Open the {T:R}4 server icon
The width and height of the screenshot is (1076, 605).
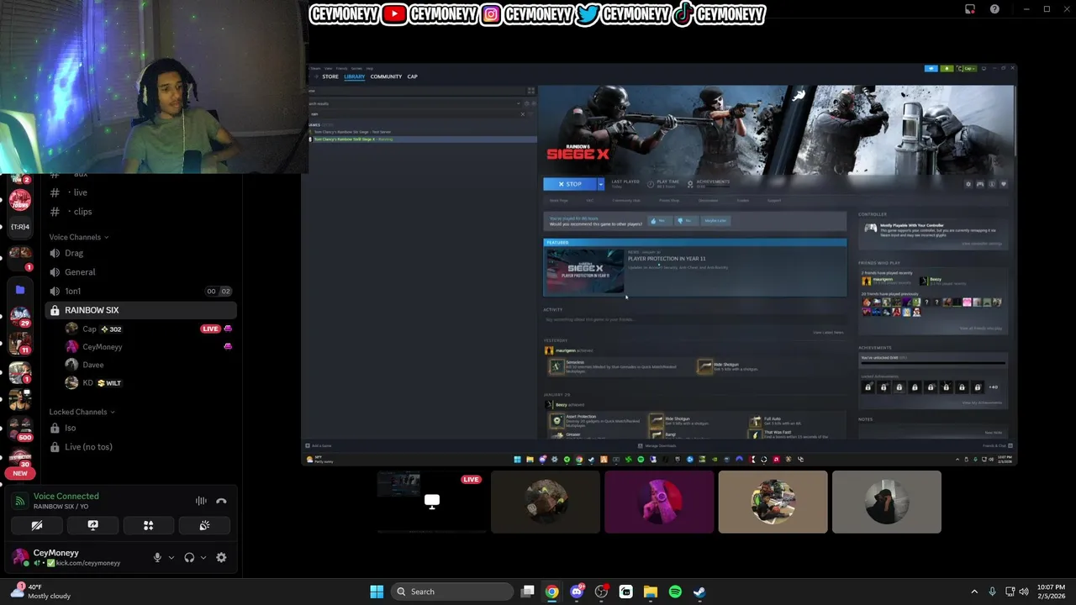pyautogui.click(x=20, y=226)
